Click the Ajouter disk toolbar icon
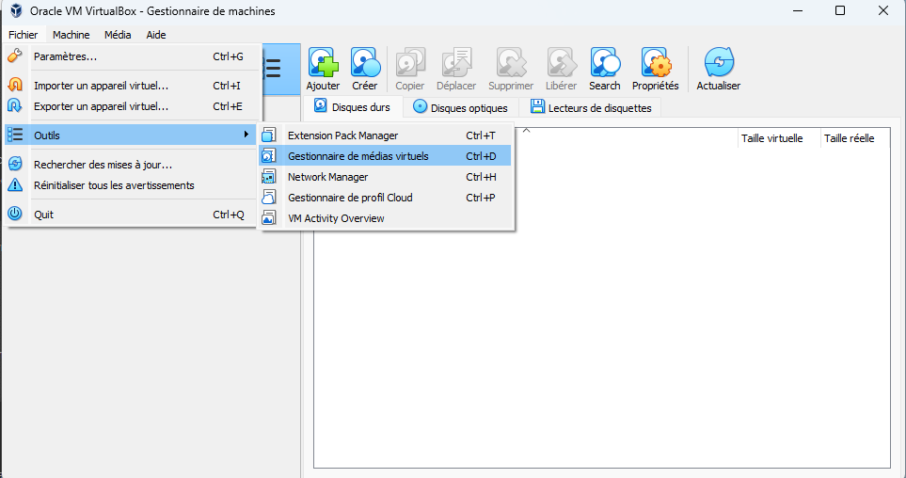The image size is (906, 478). pos(323,62)
